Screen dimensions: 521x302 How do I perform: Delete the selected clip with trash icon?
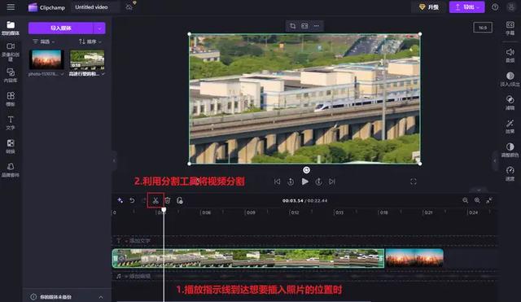coord(168,200)
